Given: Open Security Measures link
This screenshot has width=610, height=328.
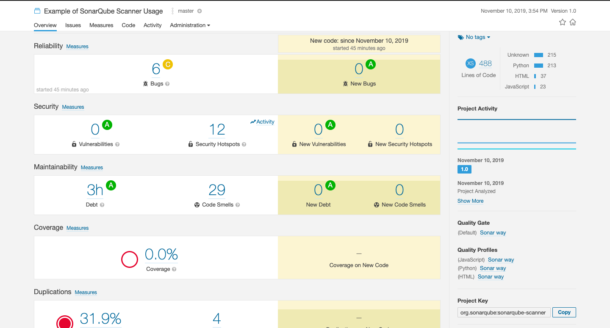Looking at the screenshot, I should point(73,107).
